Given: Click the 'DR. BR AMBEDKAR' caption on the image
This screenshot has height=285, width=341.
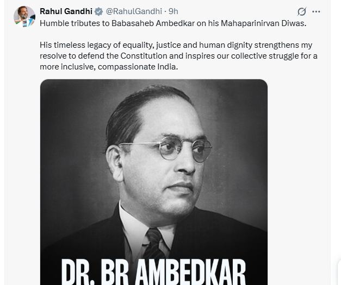Looking at the screenshot, I should tap(153, 270).
